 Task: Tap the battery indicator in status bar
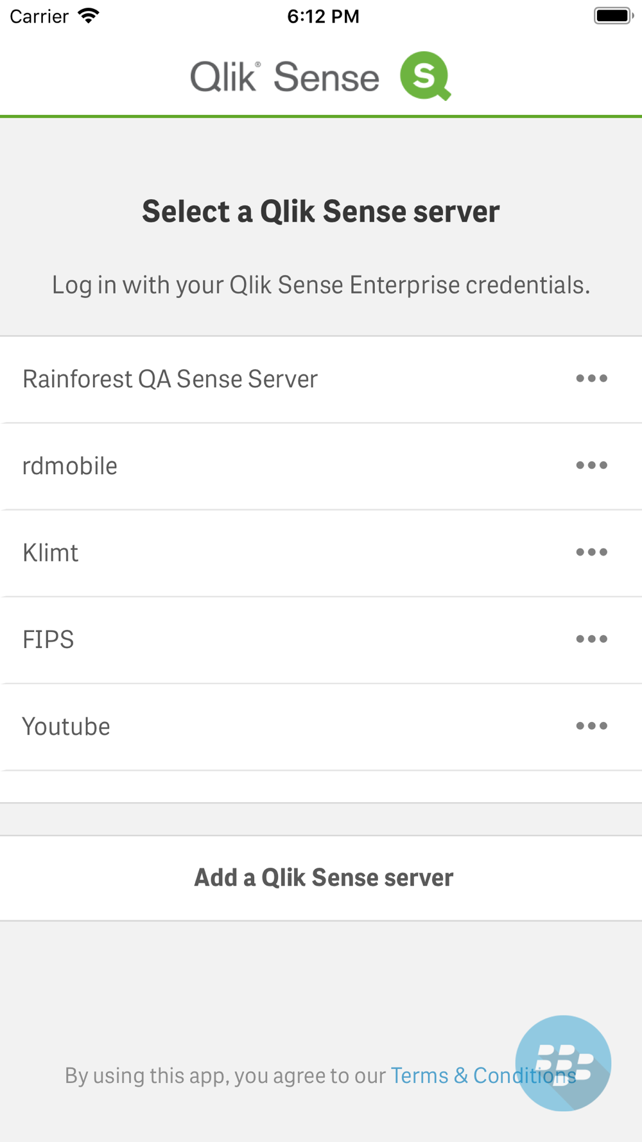[614, 16]
